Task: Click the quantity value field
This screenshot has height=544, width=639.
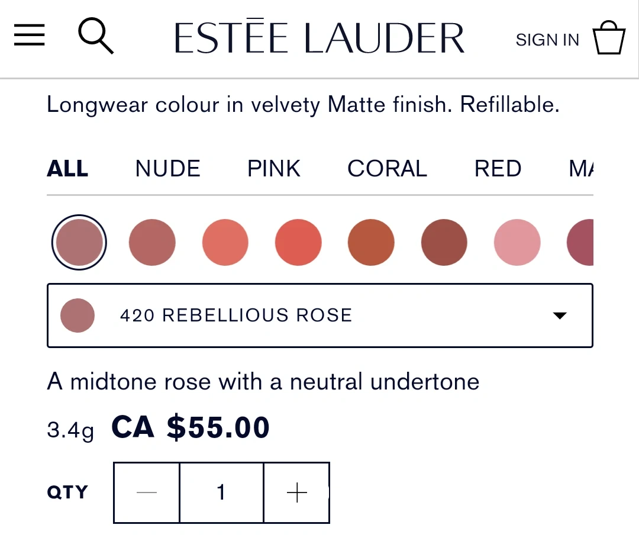Action: coord(221,493)
